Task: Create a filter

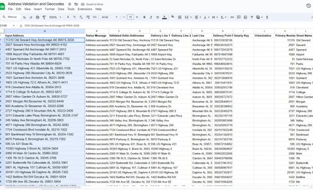Action: click(252, 17)
